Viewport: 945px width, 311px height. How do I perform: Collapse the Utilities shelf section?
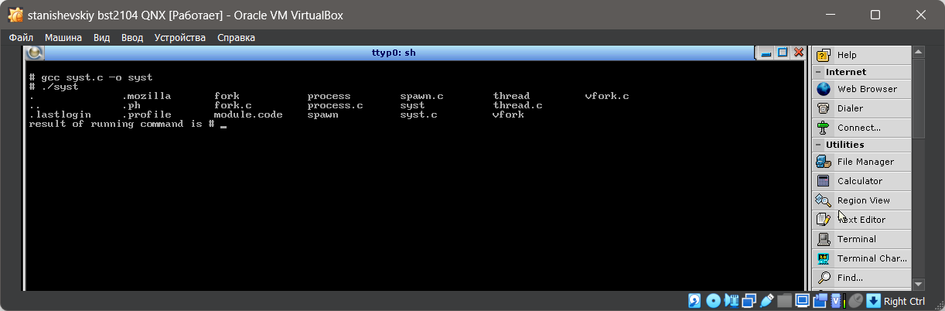coord(819,145)
